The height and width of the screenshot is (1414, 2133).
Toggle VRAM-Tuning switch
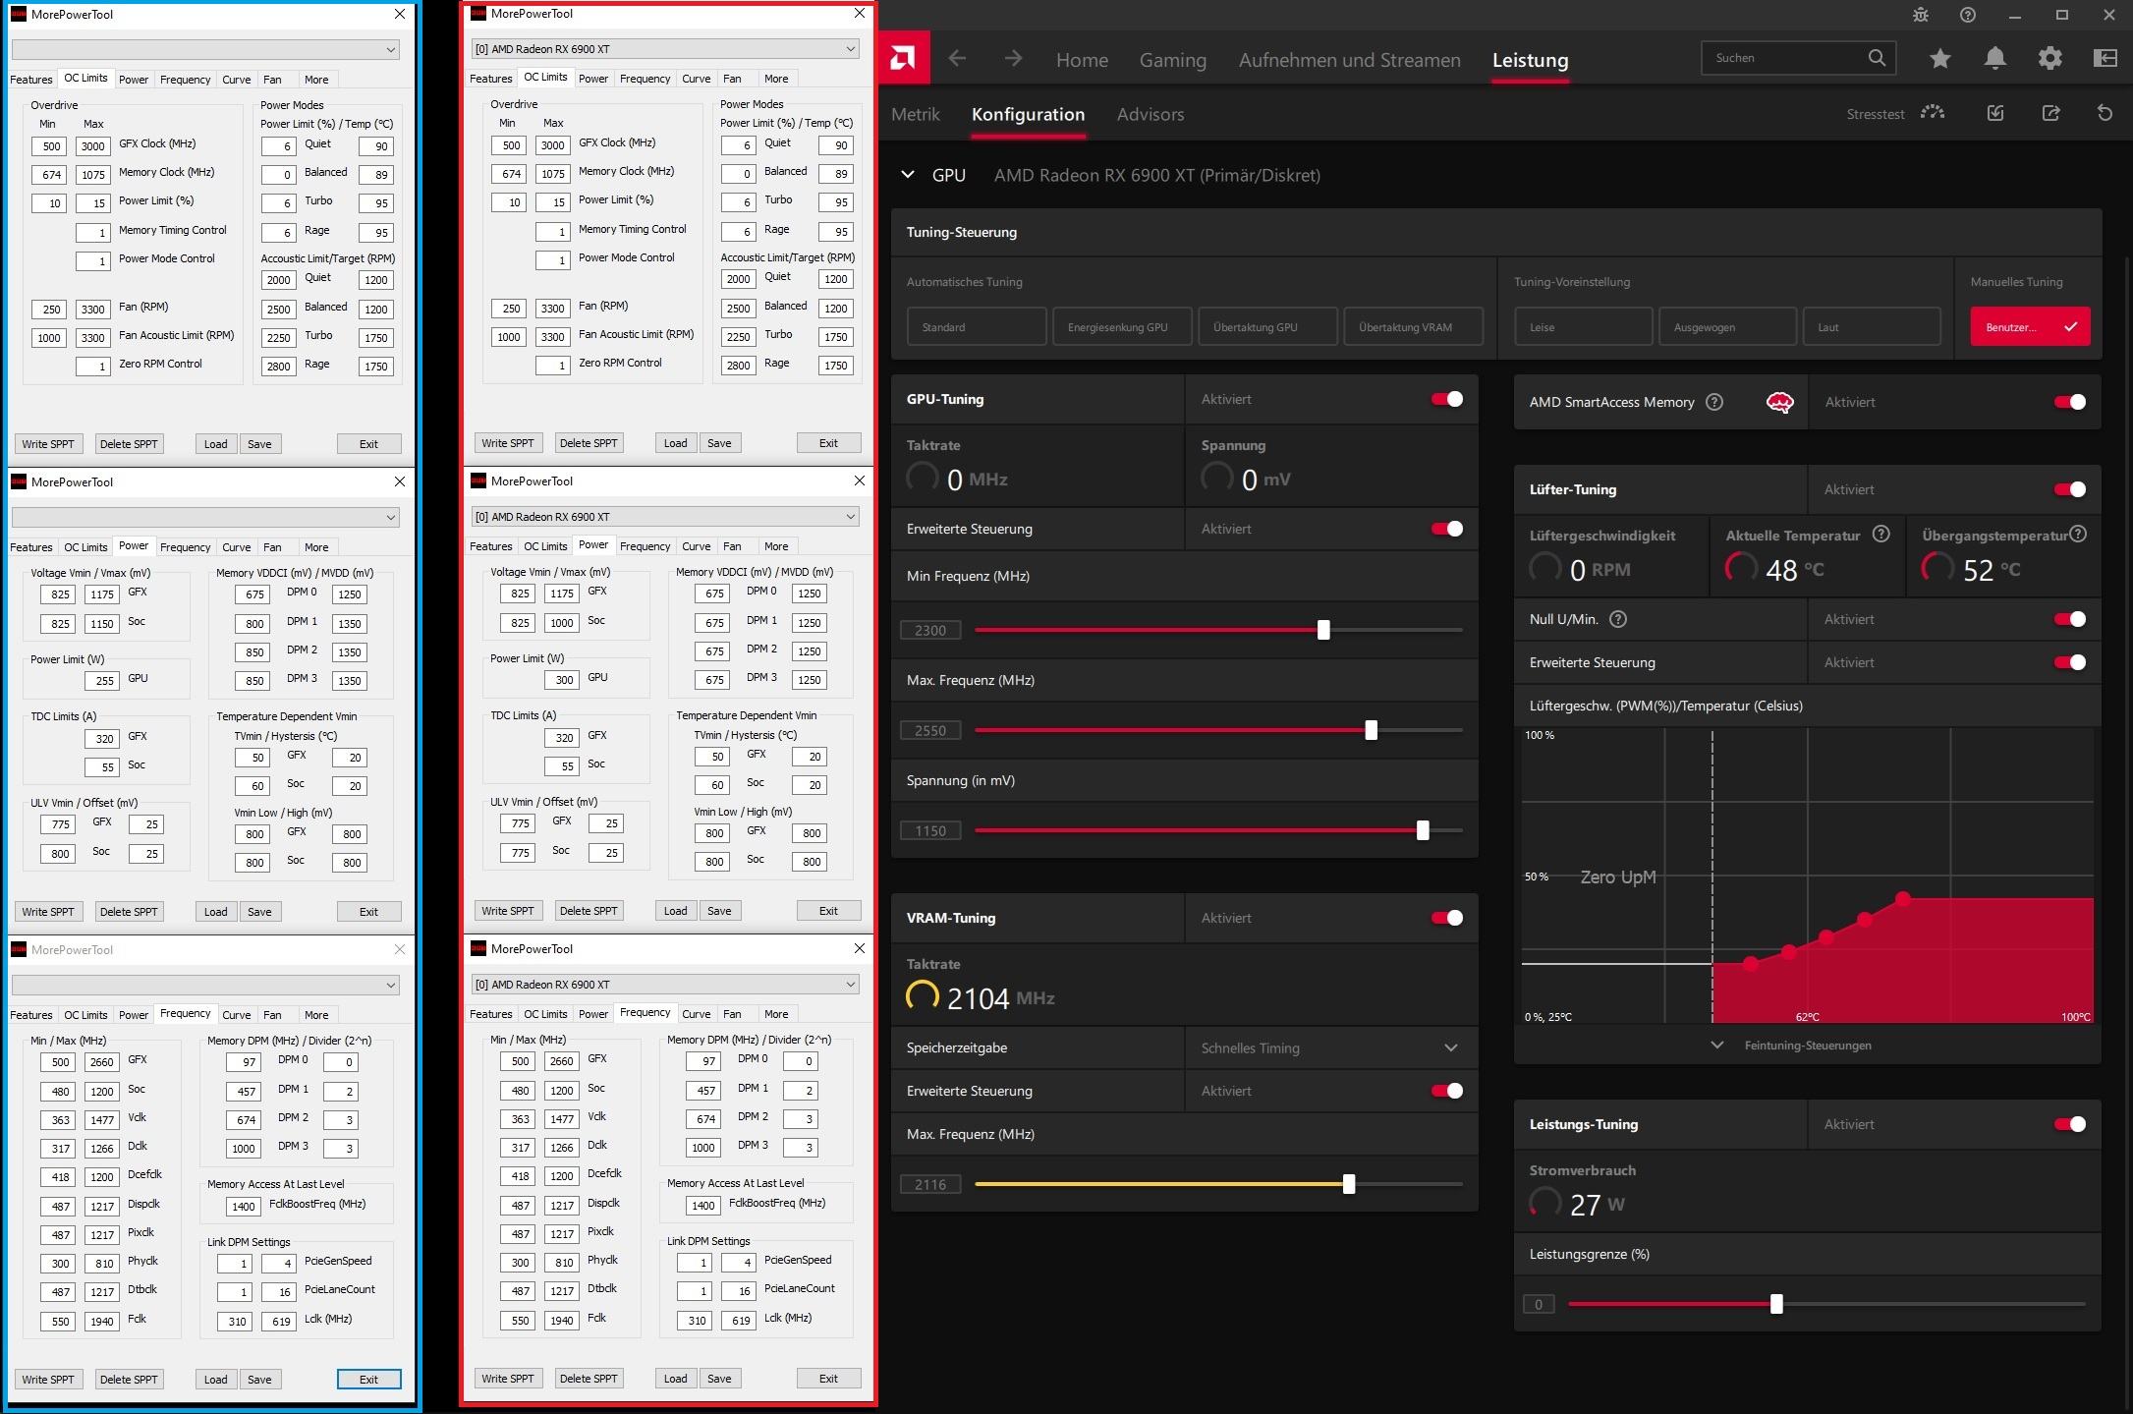point(1447,918)
